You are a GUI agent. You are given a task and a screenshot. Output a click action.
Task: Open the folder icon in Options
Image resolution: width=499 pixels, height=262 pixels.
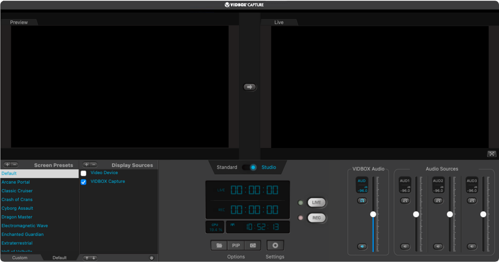(x=219, y=245)
